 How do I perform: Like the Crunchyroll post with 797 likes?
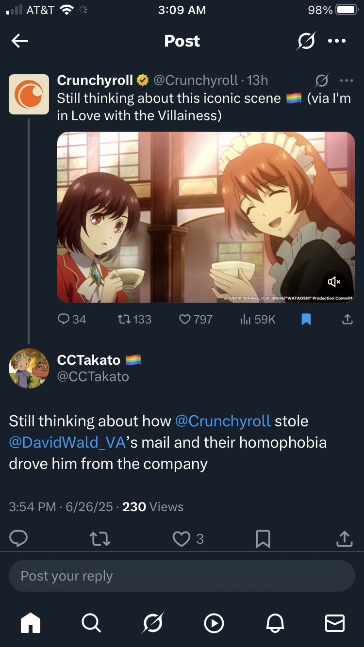(196, 319)
